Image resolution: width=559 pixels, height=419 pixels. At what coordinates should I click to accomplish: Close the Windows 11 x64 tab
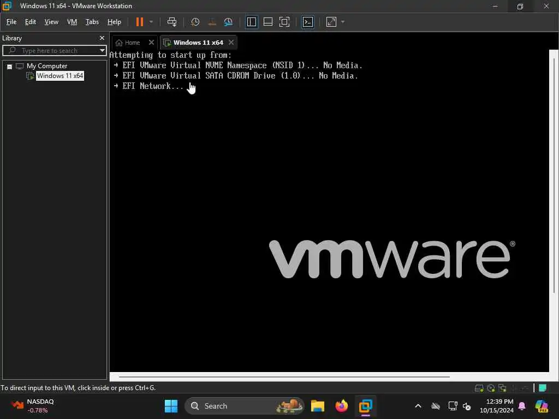pyautogui.click(x=231, y=43)
